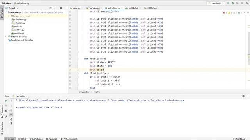
Task: Click the down arrow in Run console toolbar
Action: (x=11, y=105)
